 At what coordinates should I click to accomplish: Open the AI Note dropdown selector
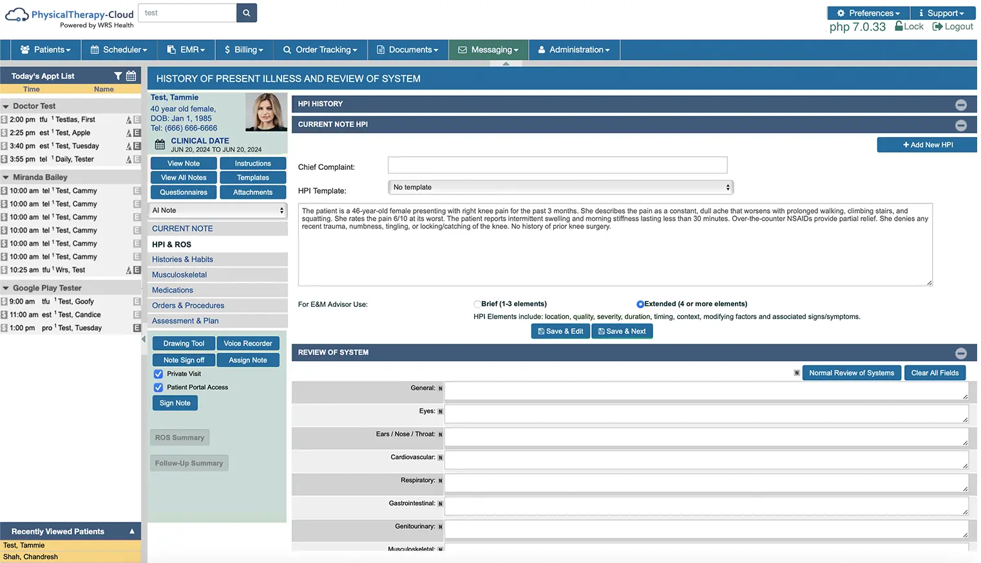pos(217,210)
